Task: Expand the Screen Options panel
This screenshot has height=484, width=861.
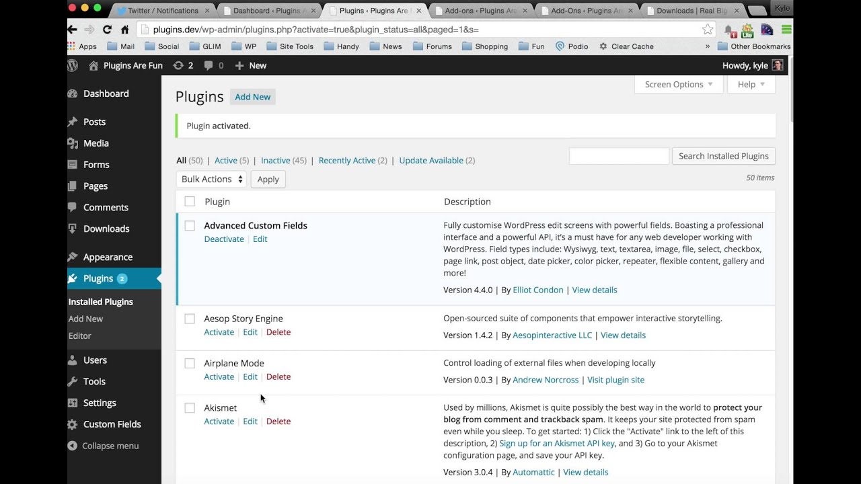Action: [x=679, y=84]
